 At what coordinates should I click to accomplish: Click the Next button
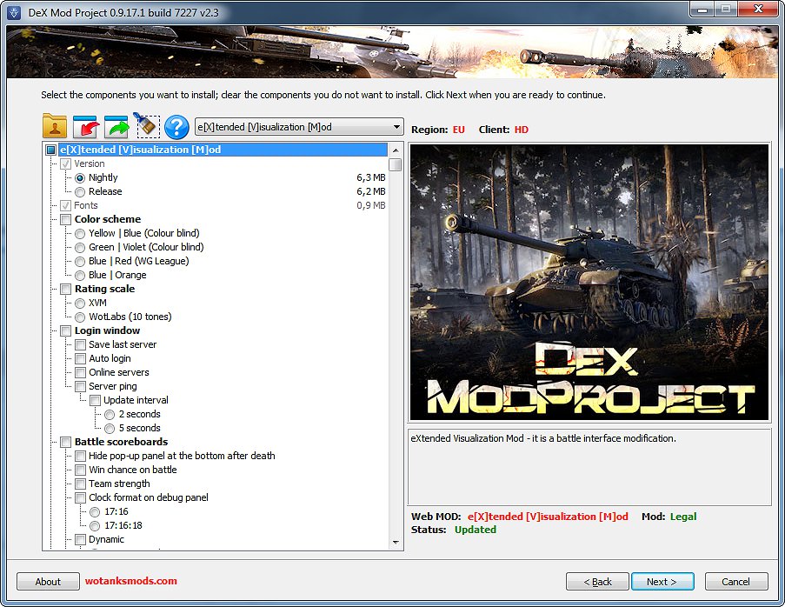pyautogui.click(x=662, y=582)
